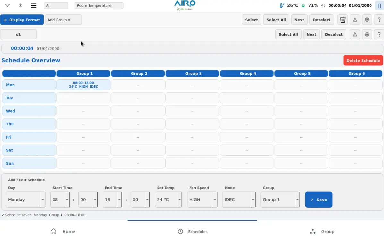384x238 pixels.
Task: Click Select All in top toolbar
Action: (276, 20)
